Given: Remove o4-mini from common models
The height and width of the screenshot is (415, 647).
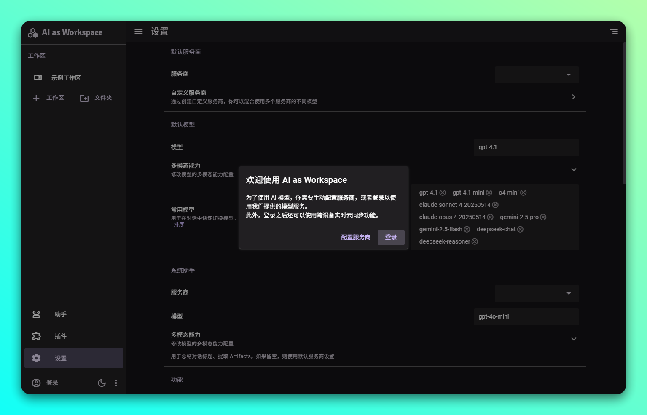Looking at the screenshot, I should [523, 193].
